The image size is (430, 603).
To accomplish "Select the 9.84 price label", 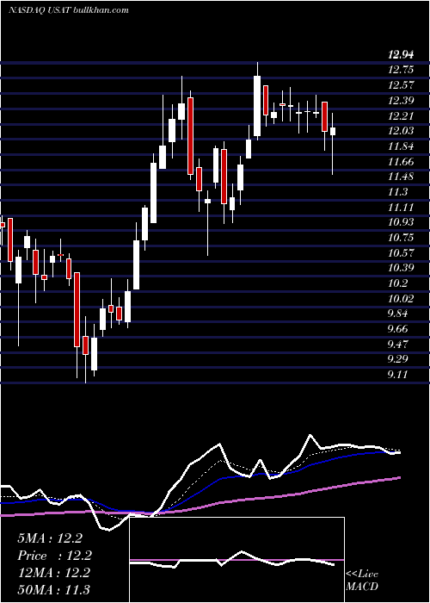I will [x=397, y=314].
